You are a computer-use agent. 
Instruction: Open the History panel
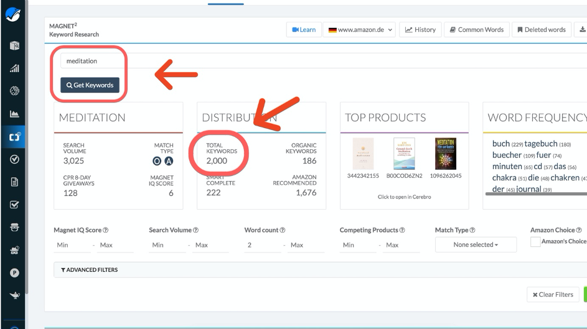420,29
